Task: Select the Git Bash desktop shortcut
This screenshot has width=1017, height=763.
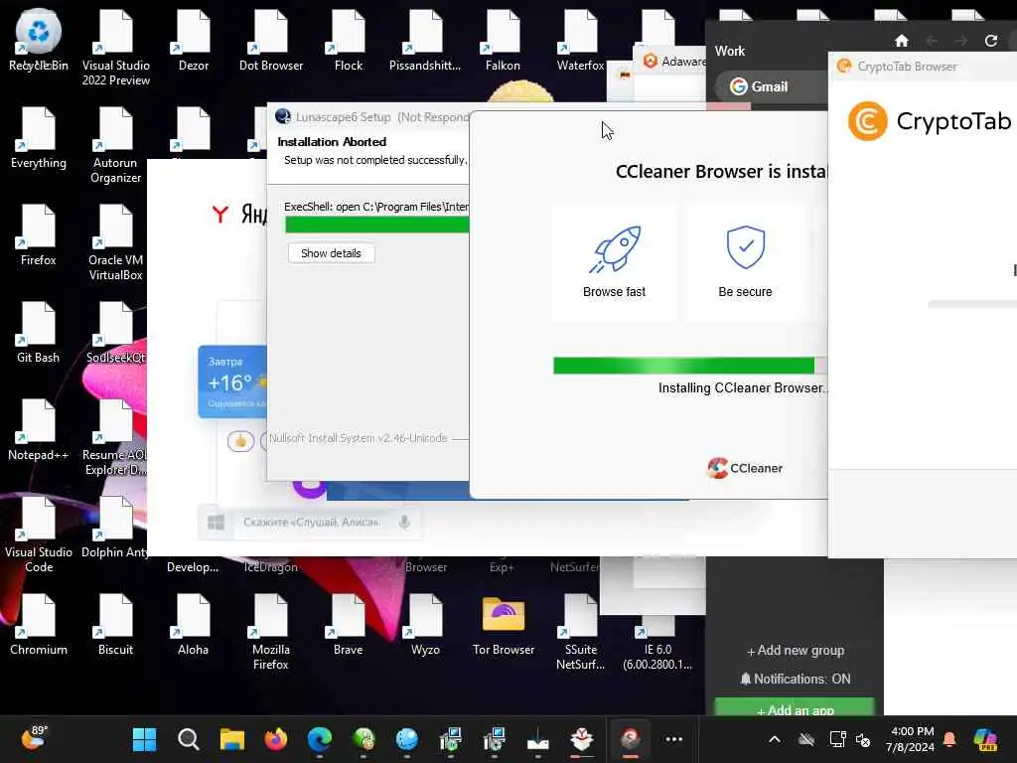Action: click(39, 332)
